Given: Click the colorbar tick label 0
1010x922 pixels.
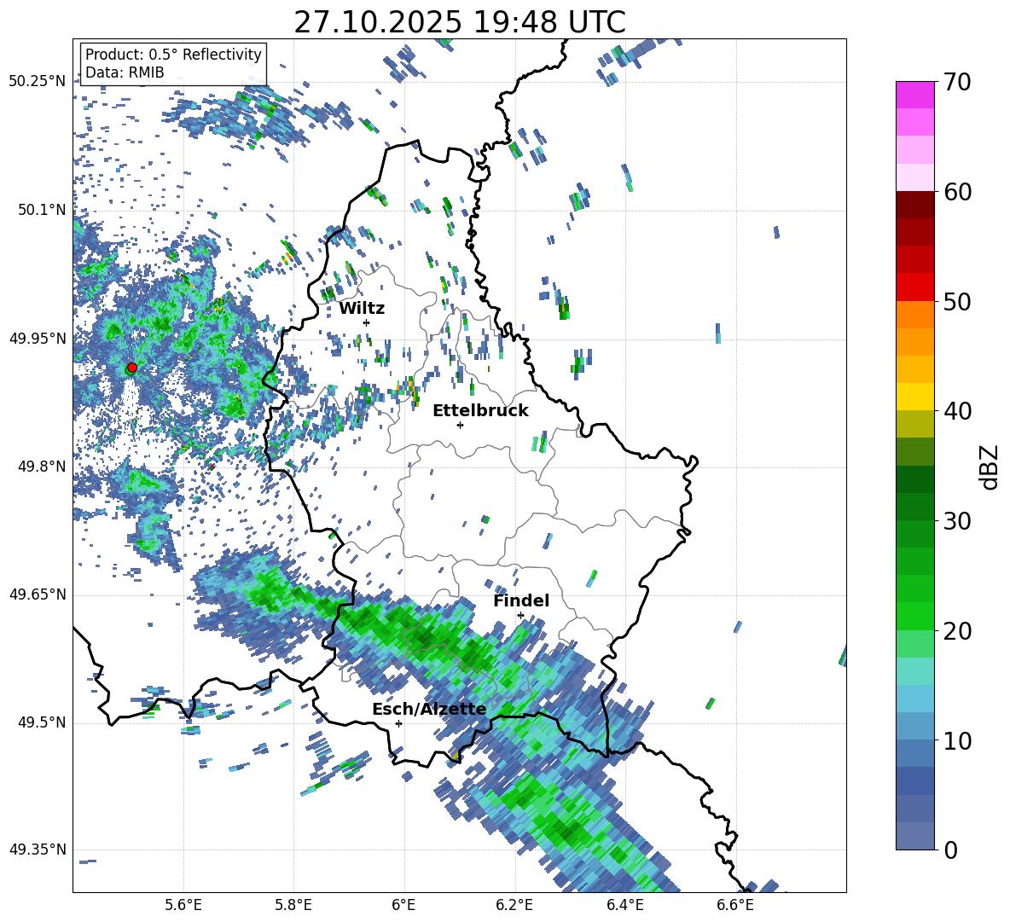Looking at the screenshot, I should coord(950,850).
